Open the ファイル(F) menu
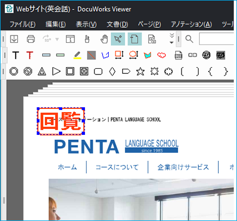Image resolution: width=237 pixels, height=221 pixels. pos(23,24)
